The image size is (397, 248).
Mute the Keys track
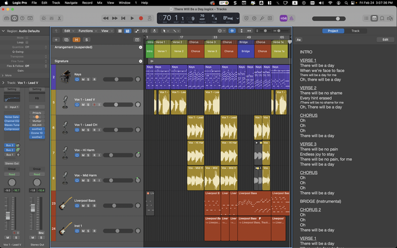(x=83, y=79)
